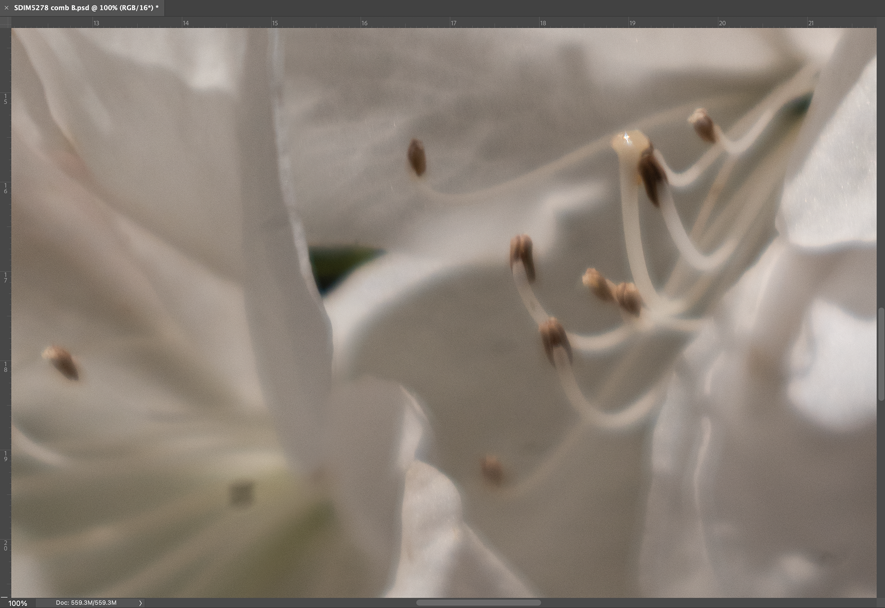885x608 pixels.
Task: Click the horizontal scrollbar thumb
Action: [x=478, y=603]
